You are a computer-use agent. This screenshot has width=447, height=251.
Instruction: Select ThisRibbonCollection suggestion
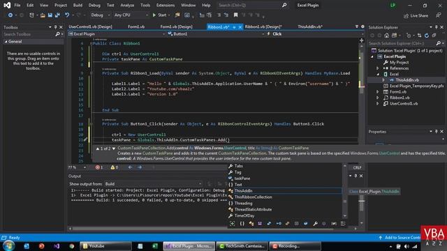pyautogui.click(x=284, y=197)
